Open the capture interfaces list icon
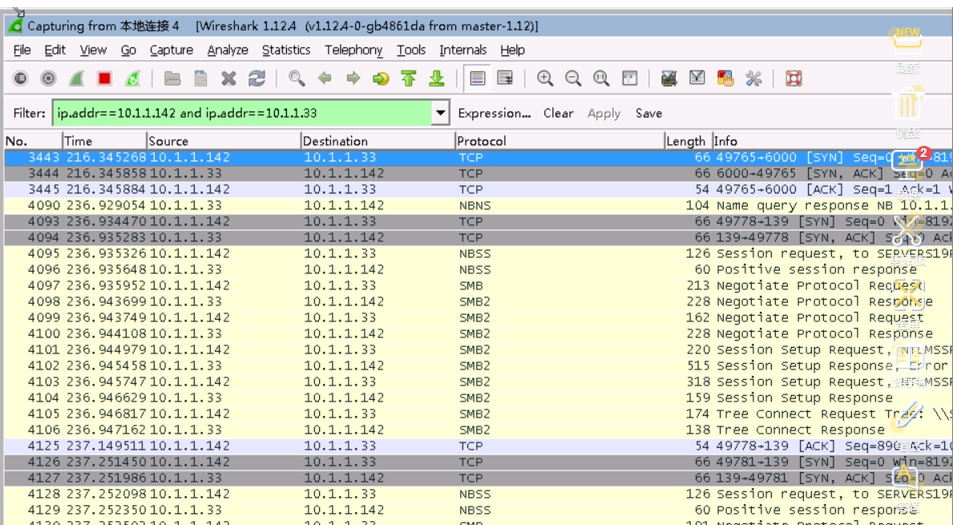This screenshot has height=525, width=953. point(21,79)
